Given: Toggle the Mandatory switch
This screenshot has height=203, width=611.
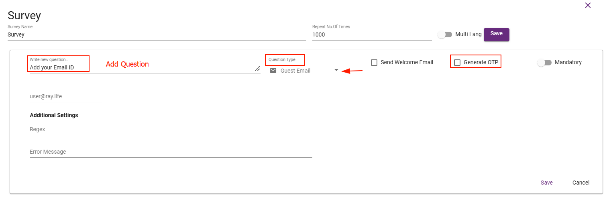Looking at the screenshot, I should 544,63.
